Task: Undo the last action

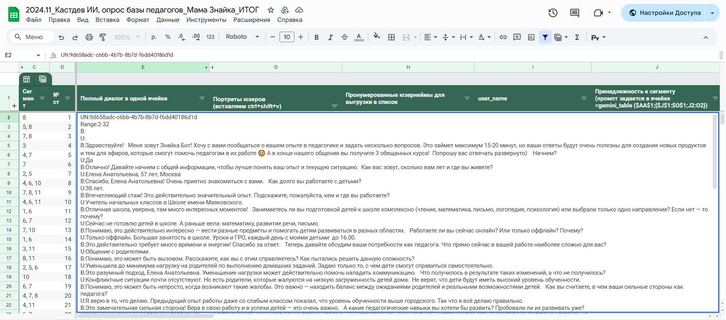Action: tap(61, 37)
